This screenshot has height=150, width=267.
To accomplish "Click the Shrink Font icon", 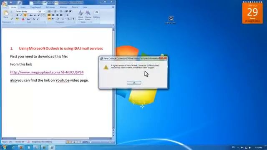I will (38, 19).
